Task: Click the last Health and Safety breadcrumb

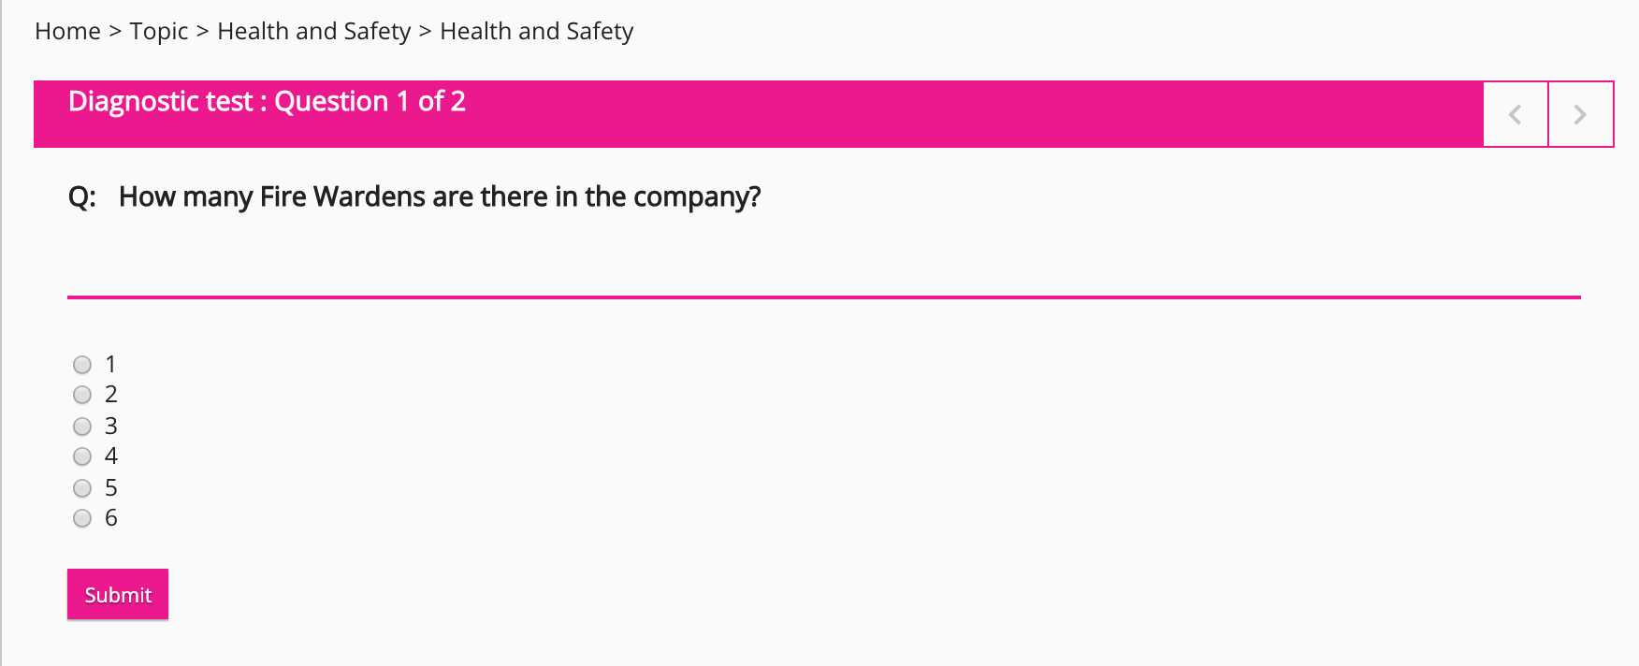Action: click(536, 31)
